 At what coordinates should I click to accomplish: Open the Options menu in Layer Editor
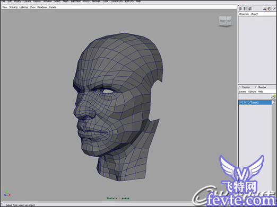(x=252, y=92)
